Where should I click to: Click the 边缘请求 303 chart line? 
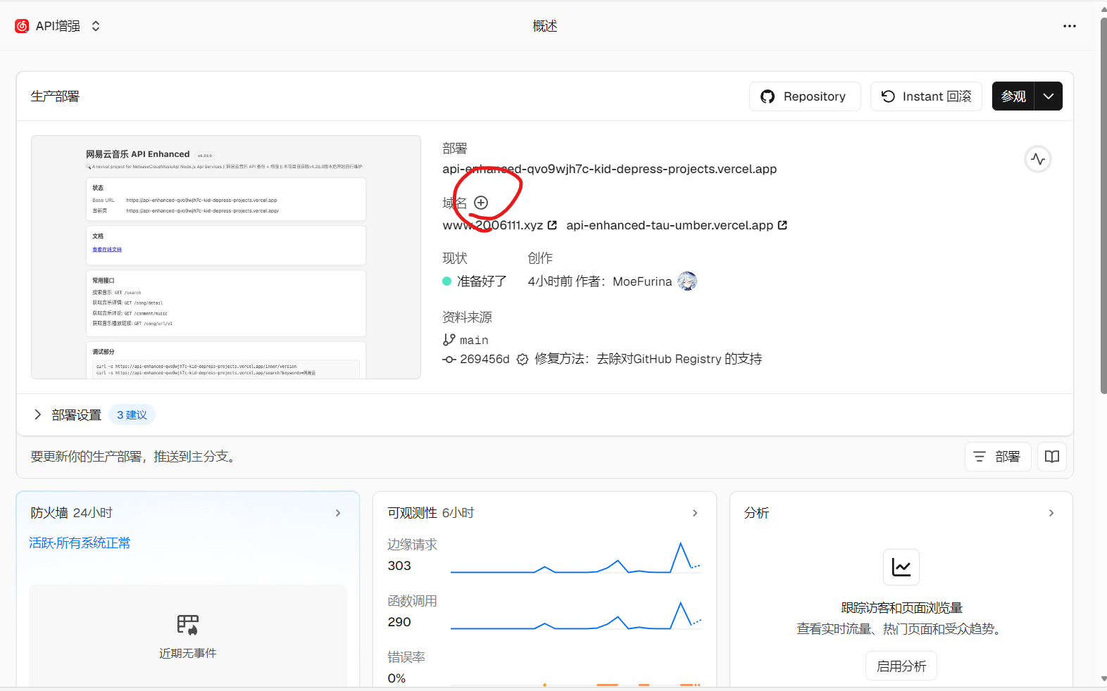coord(576,558)
